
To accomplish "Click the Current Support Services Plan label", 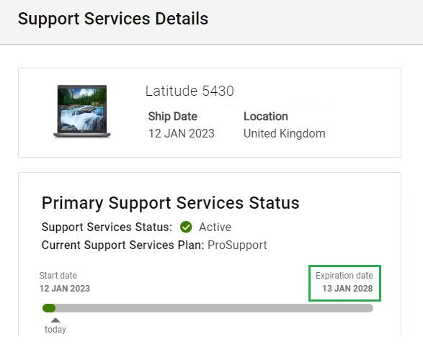I will click(x=123, y=245).
